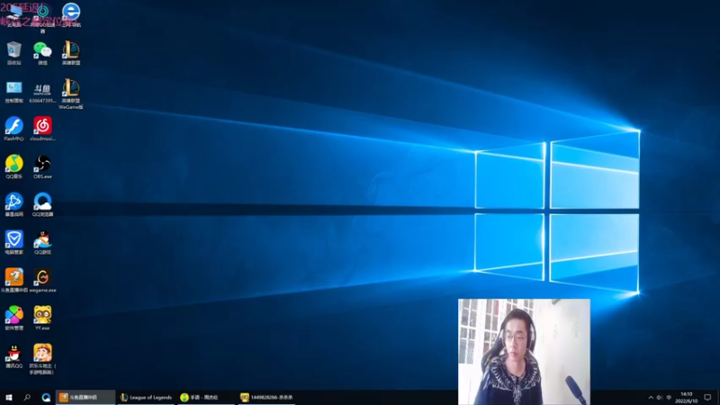This screenshot has height=405, width=720.
Task: Click the Chinese input method tray indicator
Action: (x=669, y=398)
